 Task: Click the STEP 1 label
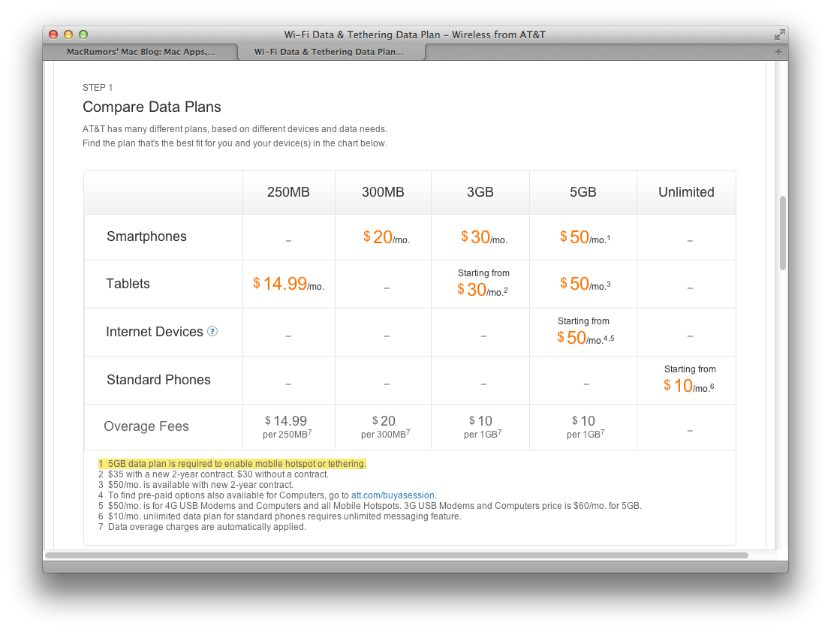[x=98, y=87]
